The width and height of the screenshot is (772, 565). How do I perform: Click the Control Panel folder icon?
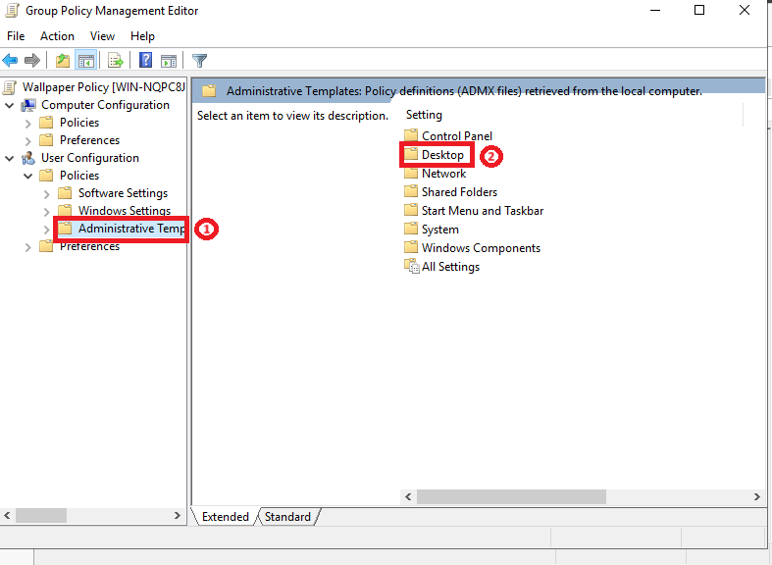tap(411, 134)
